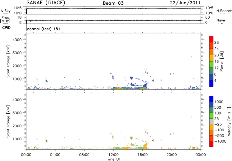Click the 60 tick on Nave axis
Screen dimensions: 232x161
pyautogui.click(x=207, y=17)
